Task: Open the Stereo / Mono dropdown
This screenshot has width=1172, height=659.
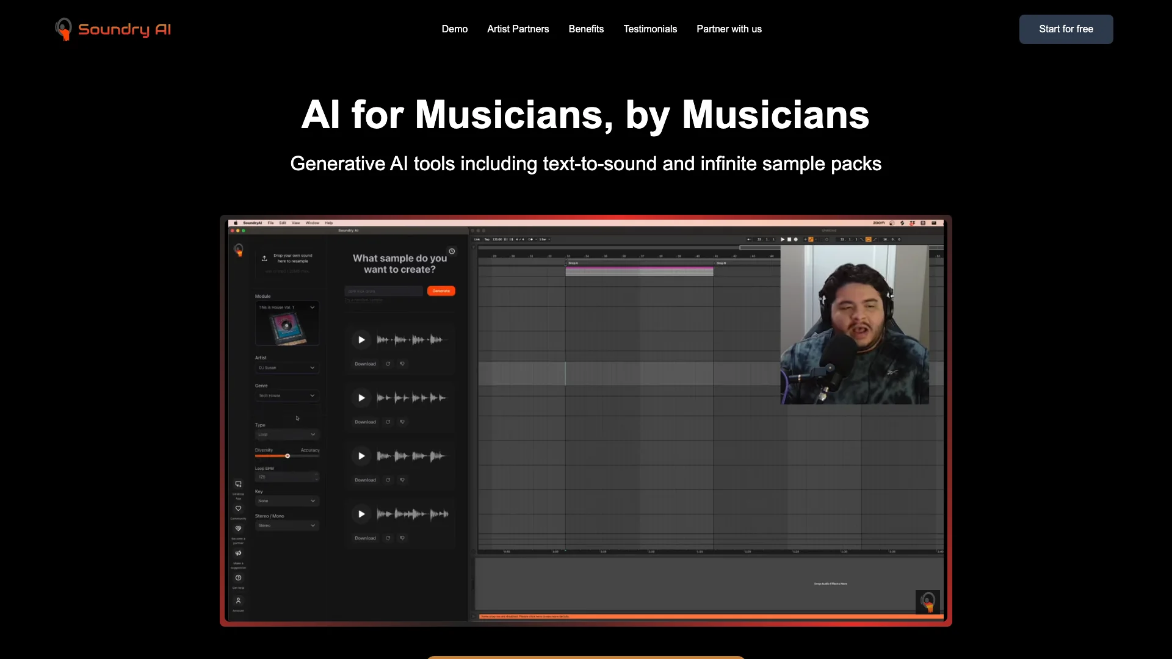Action: point(287,525)
